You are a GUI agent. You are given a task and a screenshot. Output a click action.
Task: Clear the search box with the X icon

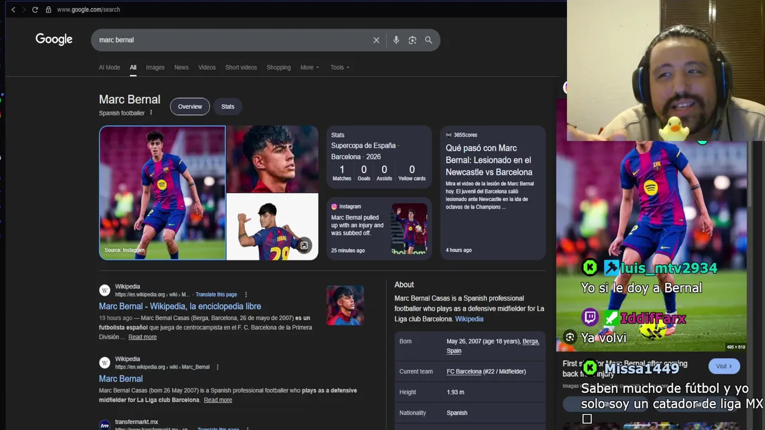[x=376, y=40]
